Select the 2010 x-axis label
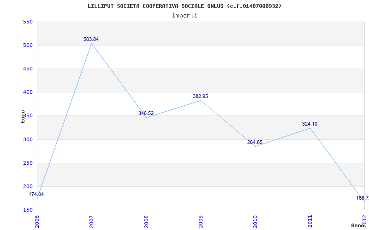Viewport: 369px width, 230px height. click(256, 221)
